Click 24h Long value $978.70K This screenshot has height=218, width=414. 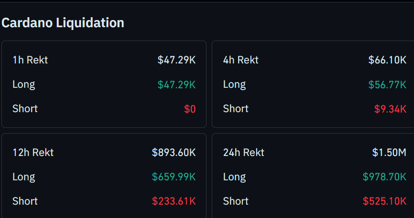point(384,177)
